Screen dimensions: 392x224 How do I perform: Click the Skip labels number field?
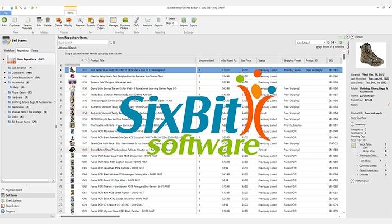click(175, 23)
